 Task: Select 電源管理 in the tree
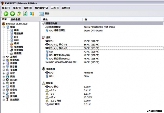19,47
